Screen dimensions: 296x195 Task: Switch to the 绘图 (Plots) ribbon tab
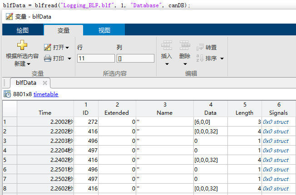pos(23,30)
